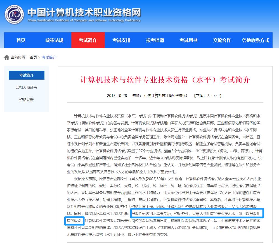279x243 pixels.
Task: Select 考试简介 in the left sidebar
Action: pyautogui.click(x=26, y=75)
